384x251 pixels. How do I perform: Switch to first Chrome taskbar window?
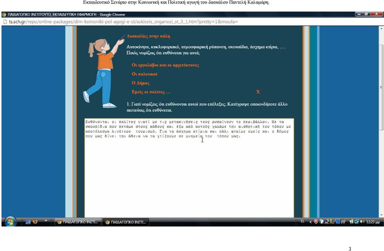point(78,222)
